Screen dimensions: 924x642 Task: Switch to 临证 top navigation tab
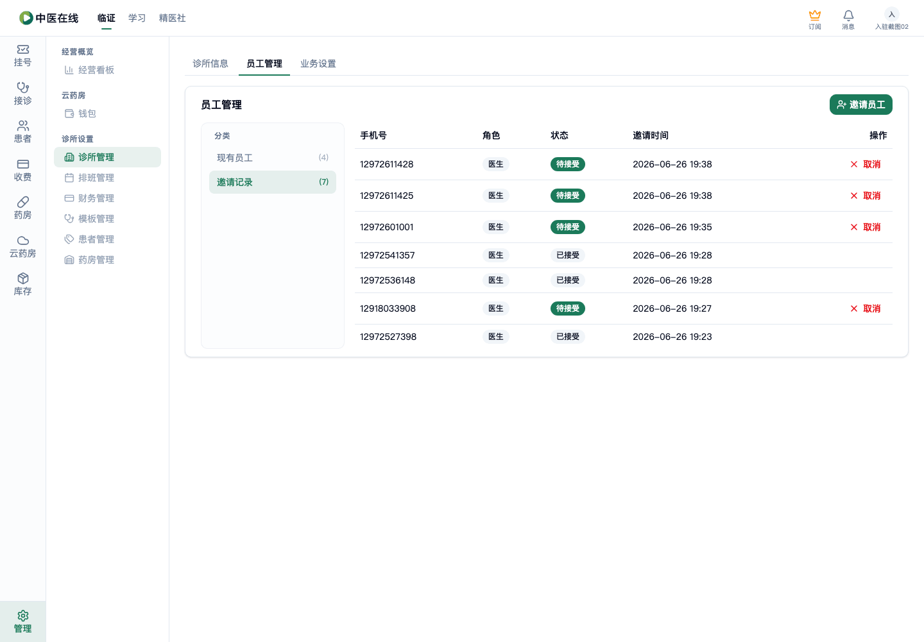click(x=107, y=18)
